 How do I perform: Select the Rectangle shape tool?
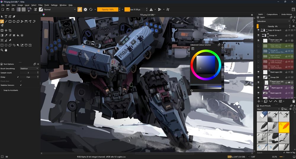click(10, 22)
